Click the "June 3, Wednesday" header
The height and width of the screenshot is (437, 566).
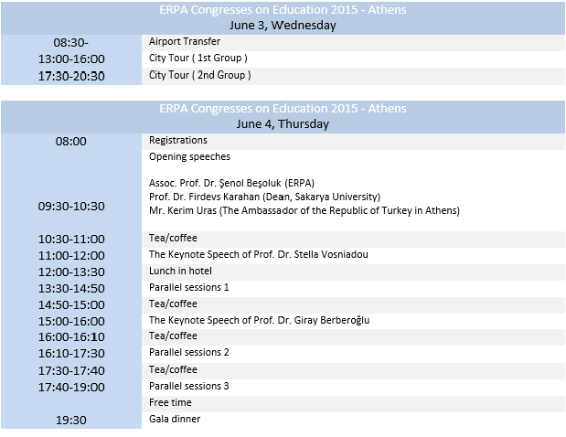283,26
